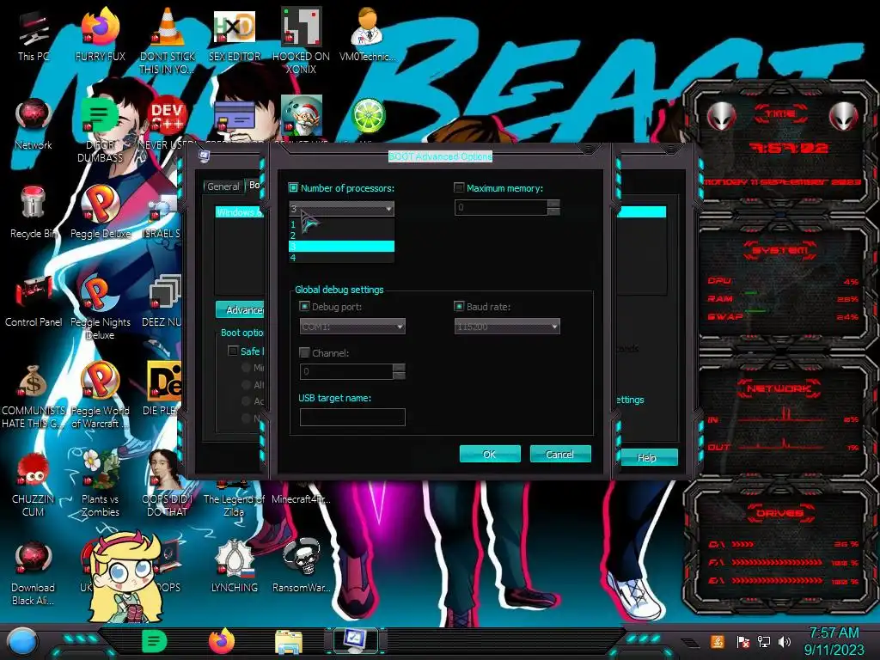Click the taskbar clock showing 7:57 AM
This screenshot has width=880, height=660.
(x=834, y=641)
